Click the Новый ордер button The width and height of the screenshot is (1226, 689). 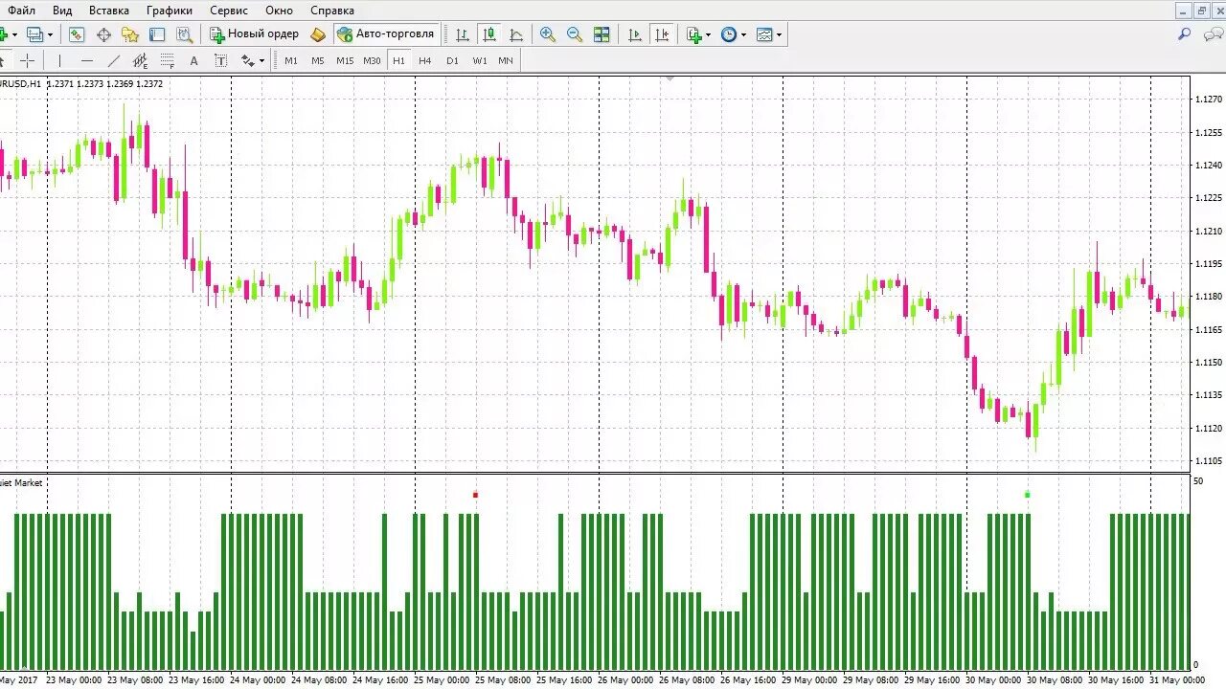255,34
